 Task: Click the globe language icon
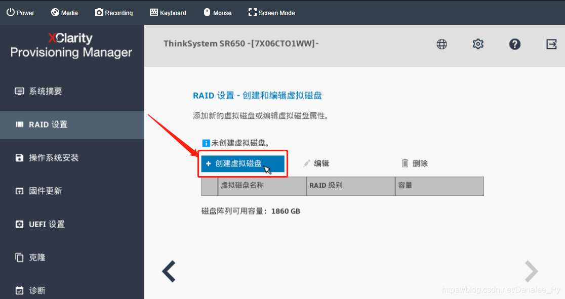442,44
